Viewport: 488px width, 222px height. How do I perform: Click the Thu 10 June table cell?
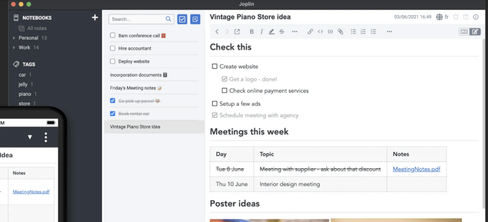(x=232, y=184)
